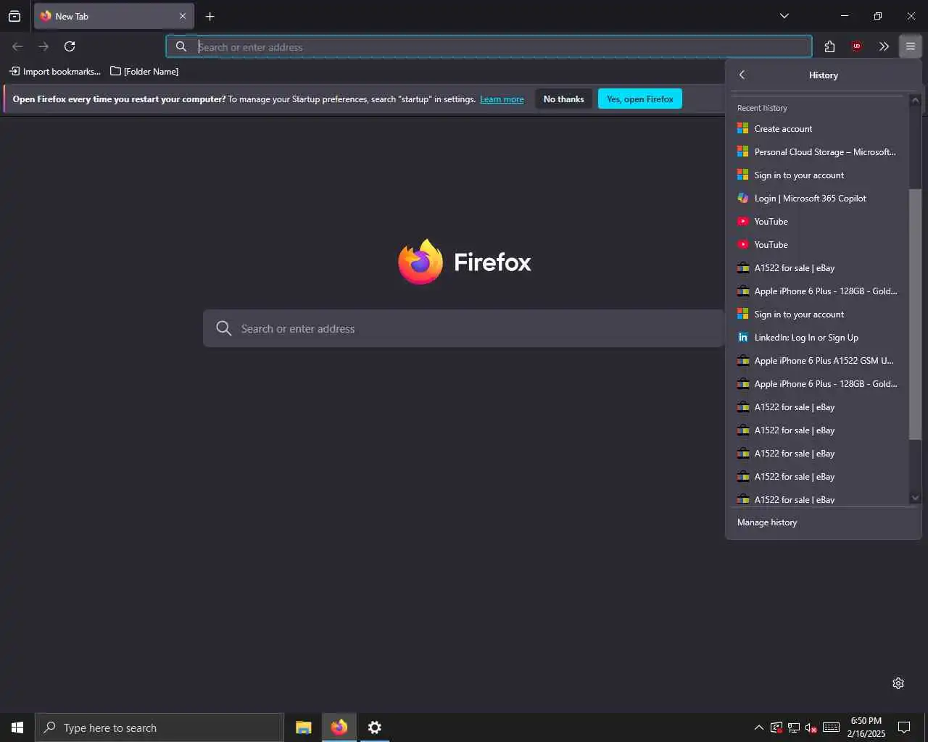The width and height of the screenshot is (928, 742).
Task: Focus the top address bar
Action: point(489,46)
